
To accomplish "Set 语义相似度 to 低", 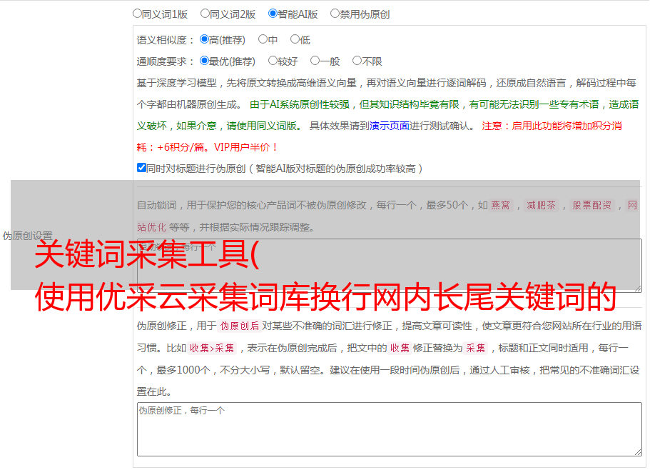I will click(295, 39).
